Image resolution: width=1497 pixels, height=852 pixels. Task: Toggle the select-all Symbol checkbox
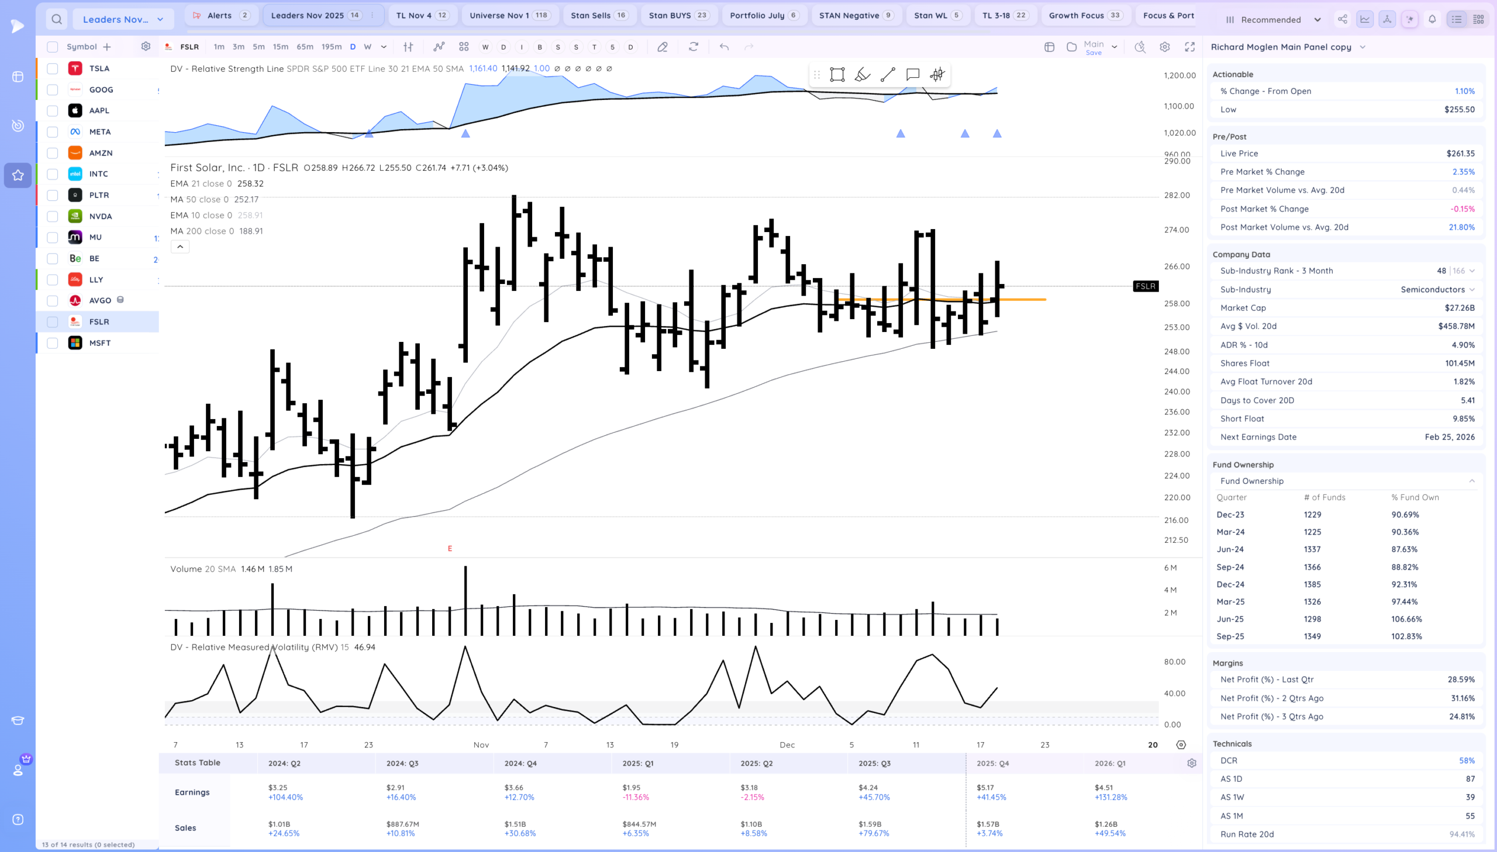(x=53, y=47)
